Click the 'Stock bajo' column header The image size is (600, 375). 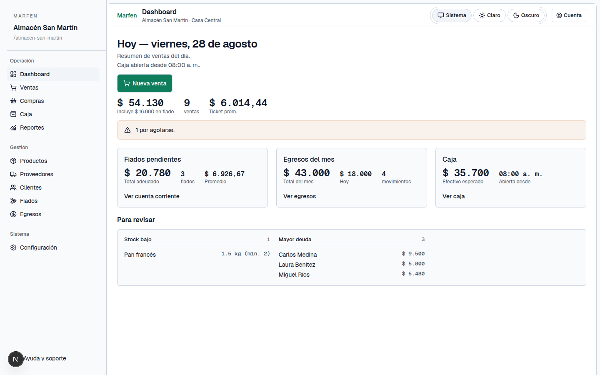point(138,240)
